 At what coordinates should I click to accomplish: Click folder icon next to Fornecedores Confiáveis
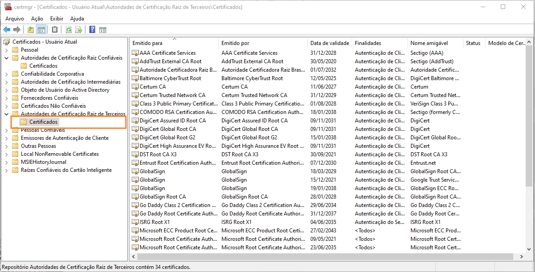pyautogui.click(x=15, y=98)
